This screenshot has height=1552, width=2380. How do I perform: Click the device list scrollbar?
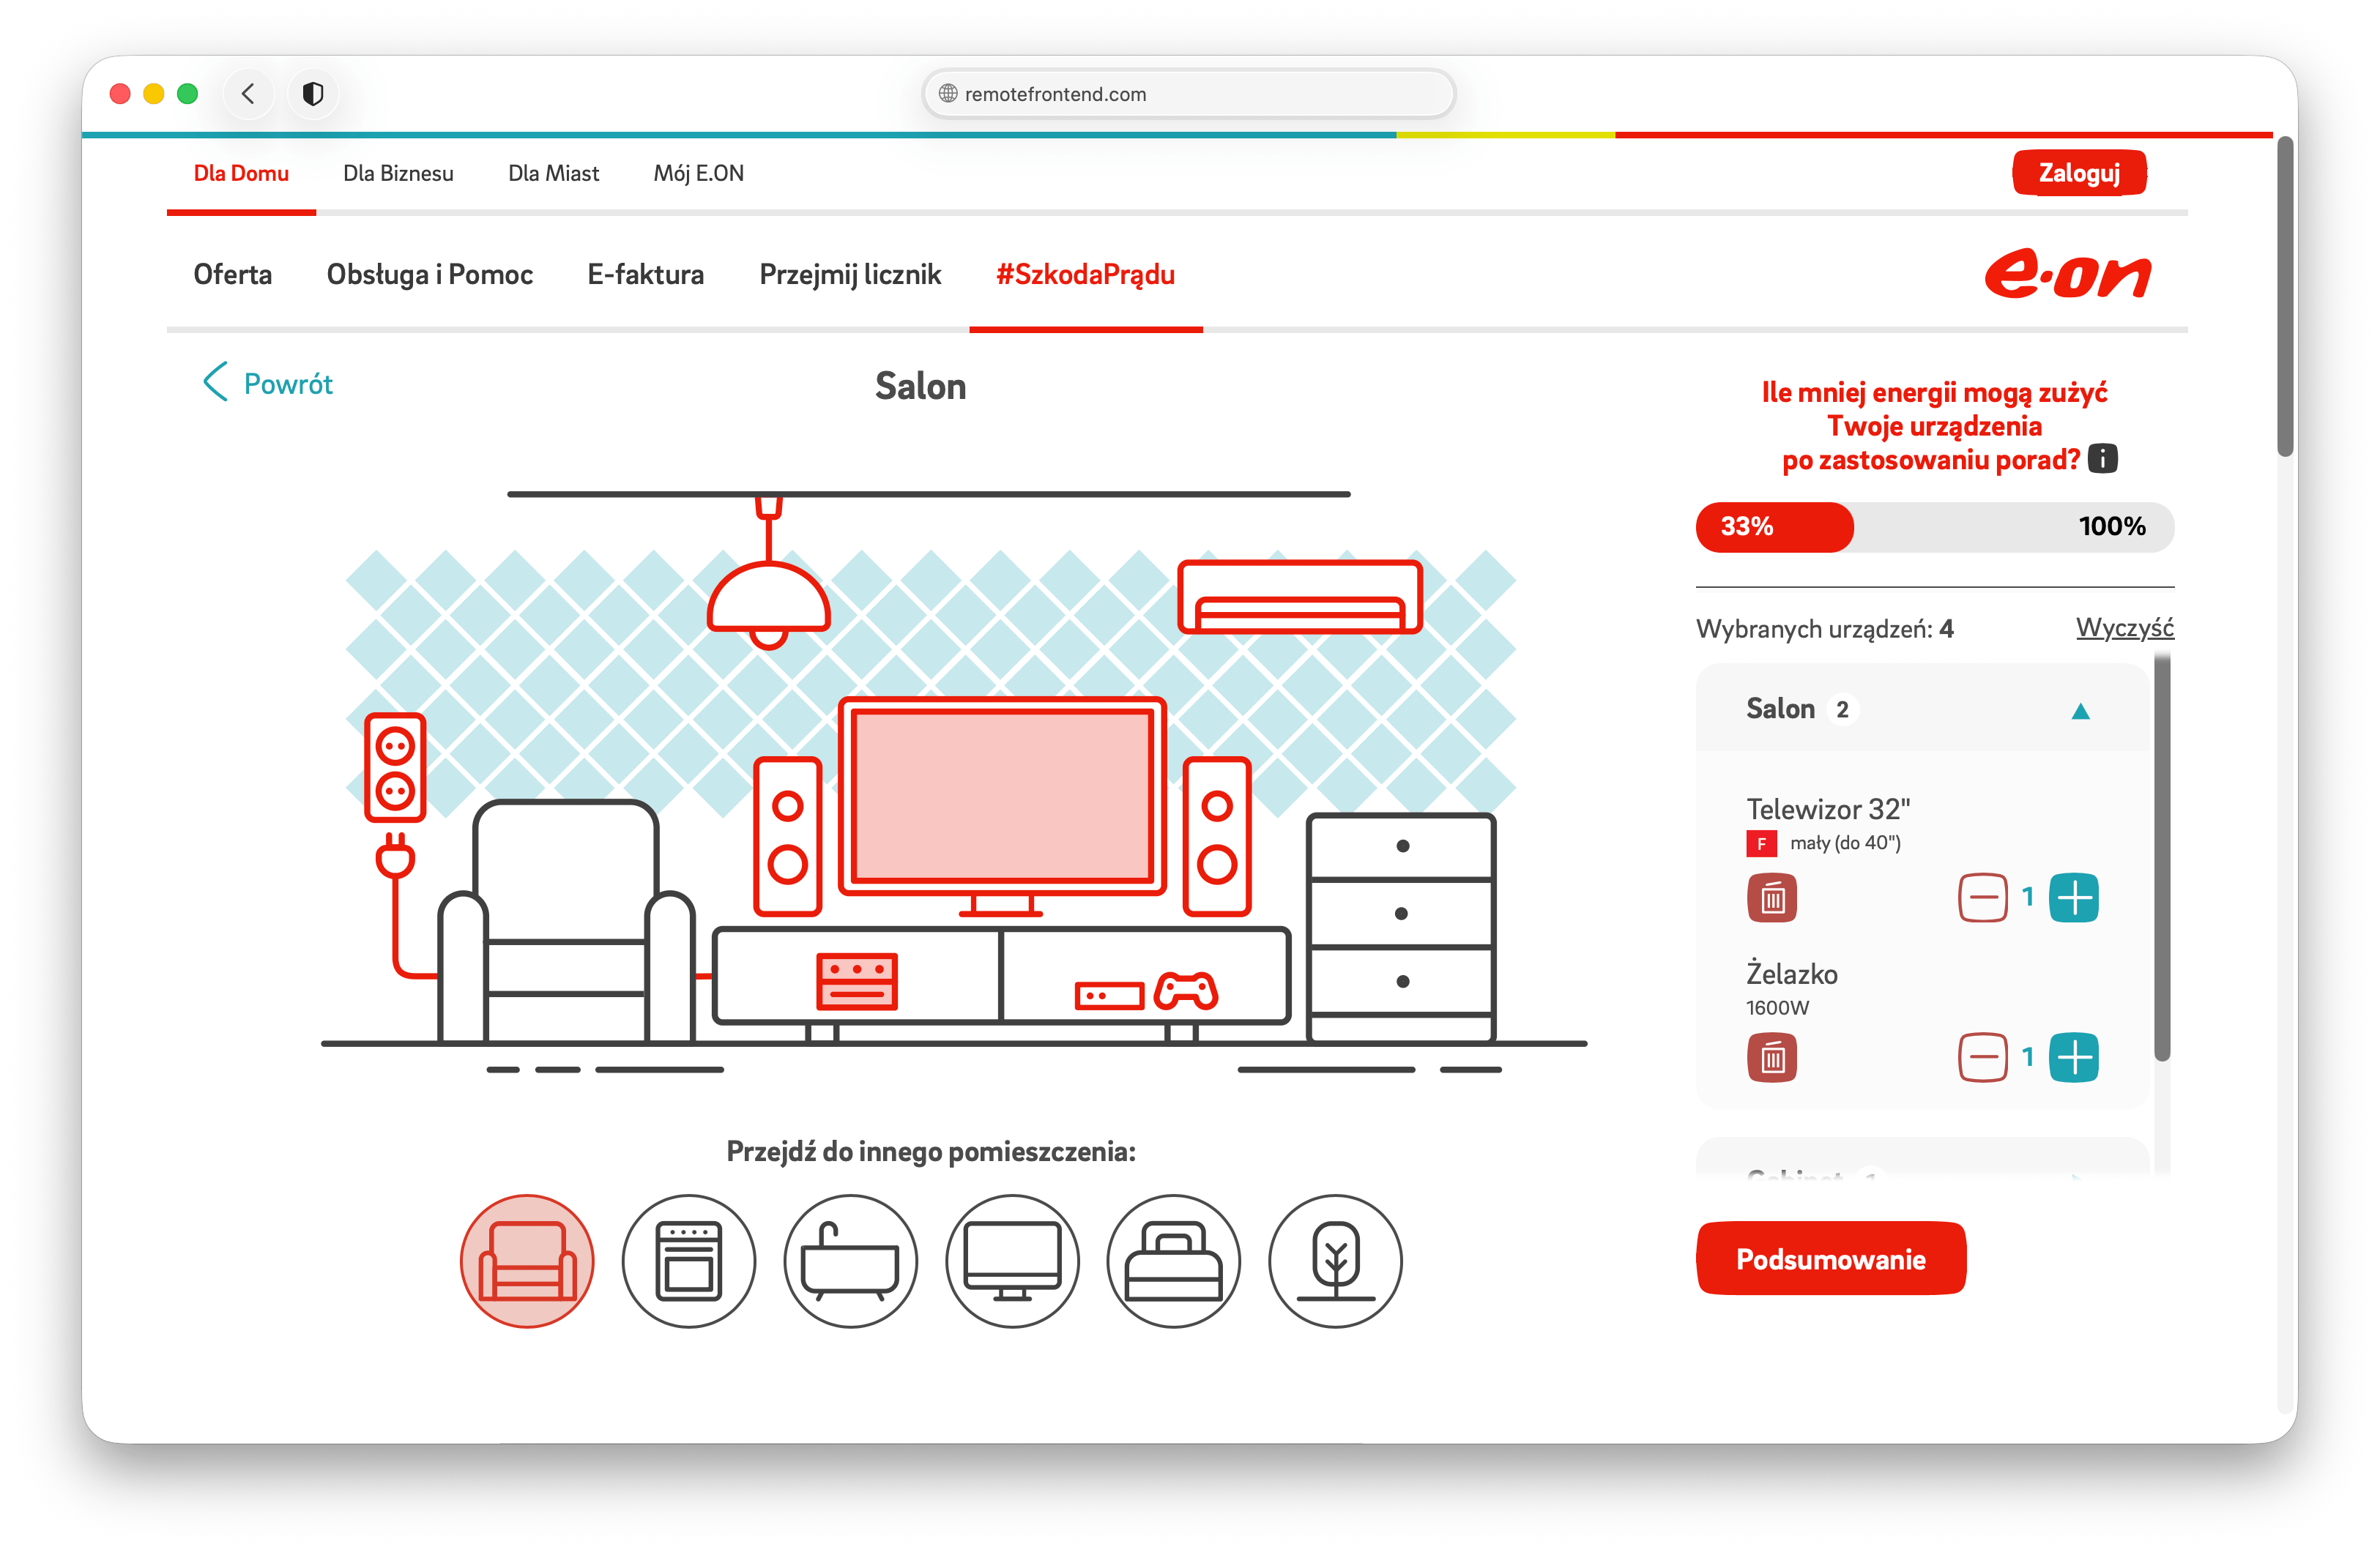(2162, 858)
